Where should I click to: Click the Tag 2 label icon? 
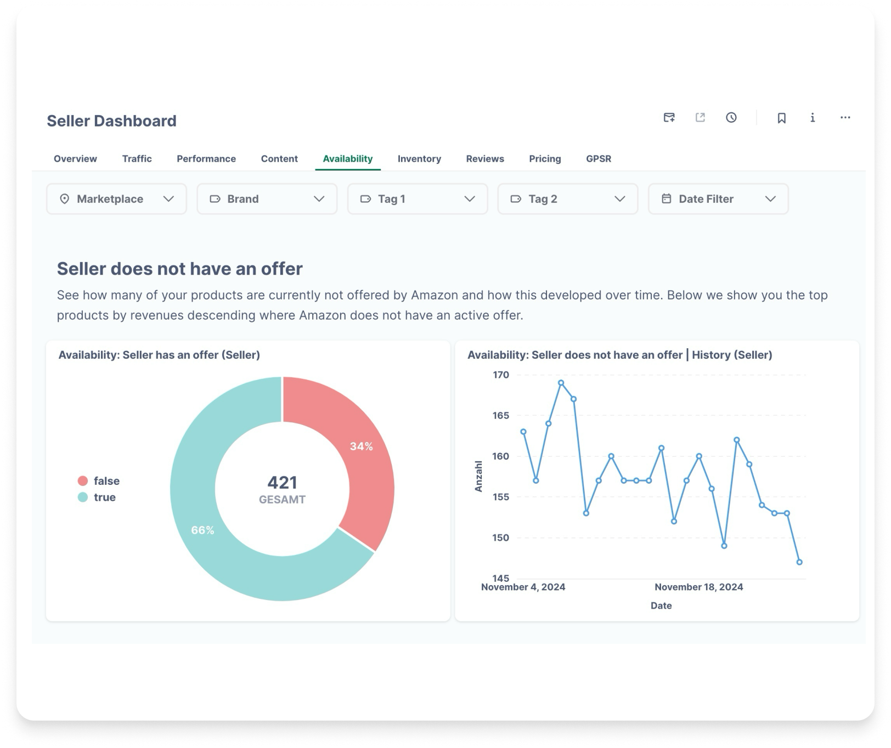(x=516, y=199)
